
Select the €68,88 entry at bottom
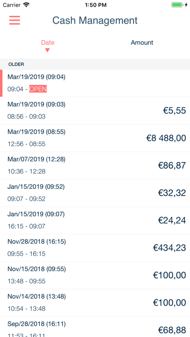pos(95,327)
